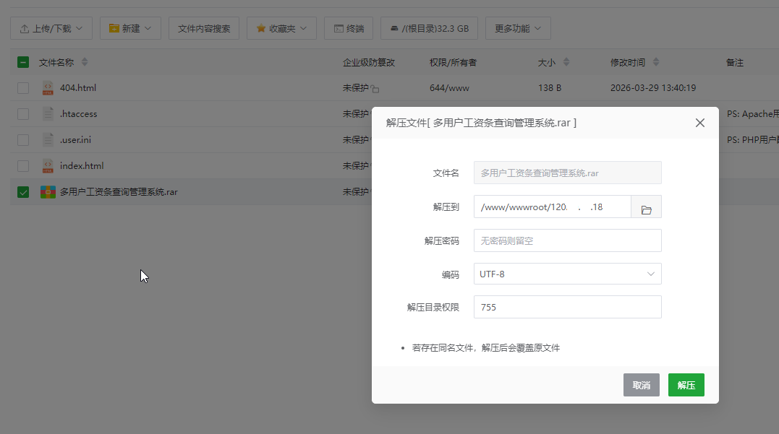Image resolution: width=779 pixels, height=434 pixels.
Task: Click the 解压密码 password input field
Action: pos(567,240)
